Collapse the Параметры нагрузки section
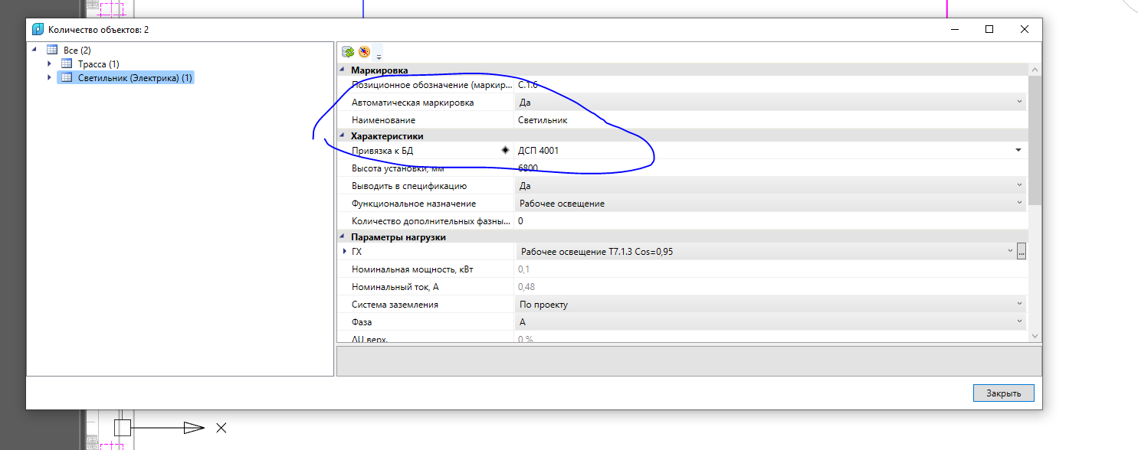 click(x=343, y=236)
